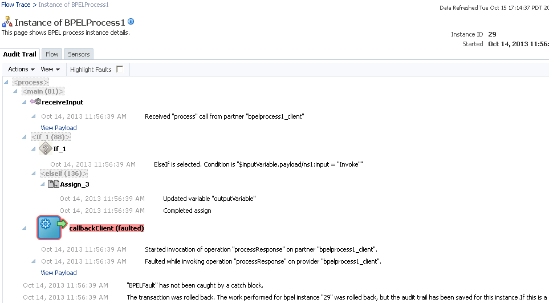Click the info icon beside BPELProcess1 title

point(131,21)
